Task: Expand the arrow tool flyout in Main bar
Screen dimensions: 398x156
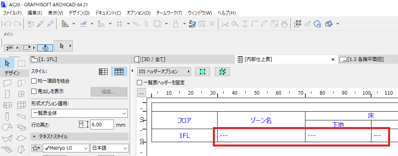Action: coord(70,46)
